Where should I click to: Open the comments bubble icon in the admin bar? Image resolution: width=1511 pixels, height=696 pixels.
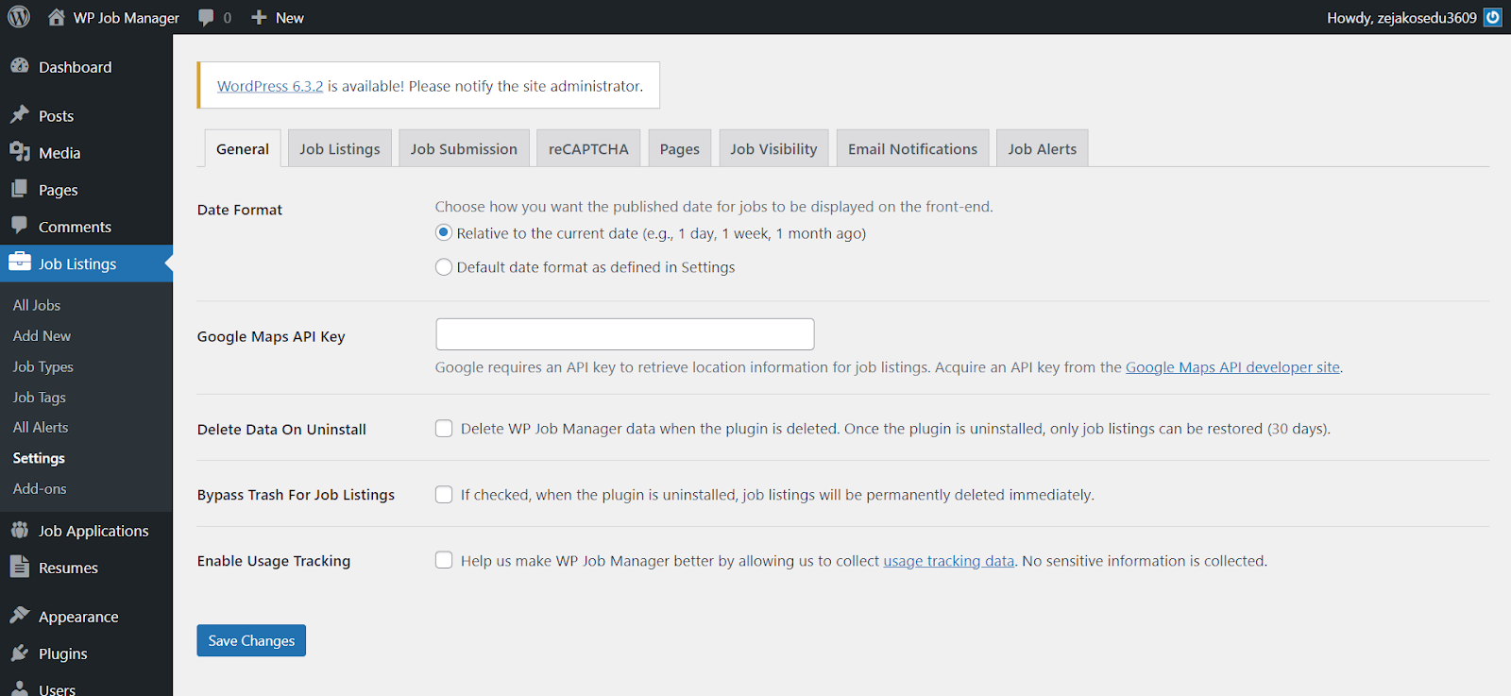coord(206,17)
